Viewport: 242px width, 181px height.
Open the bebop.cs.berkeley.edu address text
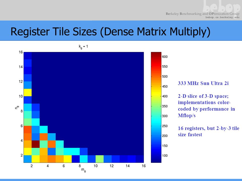point(222,17)
